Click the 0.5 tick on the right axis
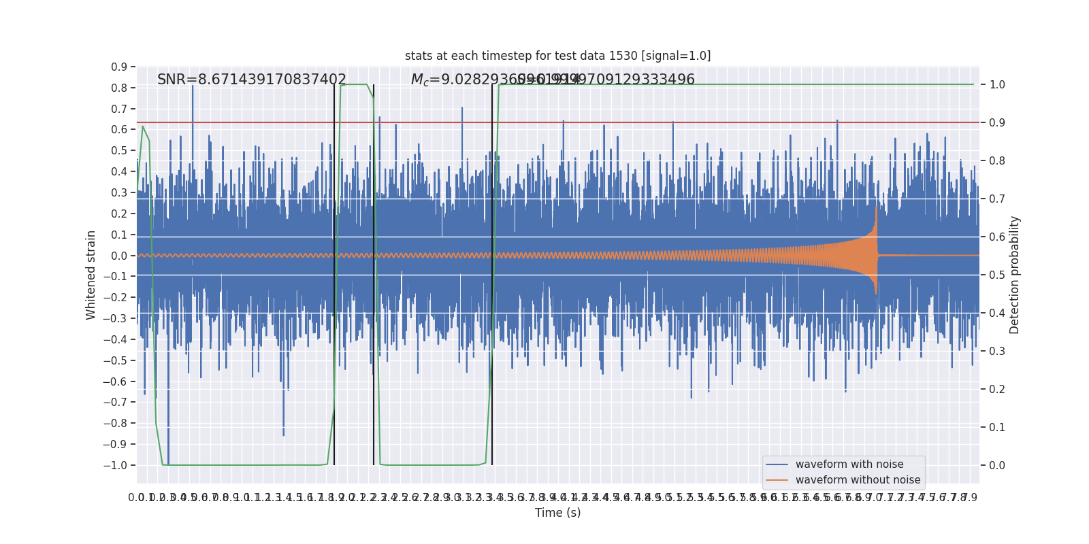1089x544 pixels. (997, 275)
